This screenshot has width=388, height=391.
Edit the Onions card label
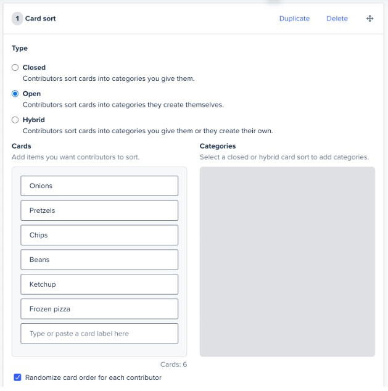pyautogui.click(x=99, y=186)
